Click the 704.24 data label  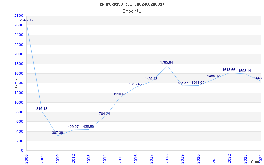(104, 114)
